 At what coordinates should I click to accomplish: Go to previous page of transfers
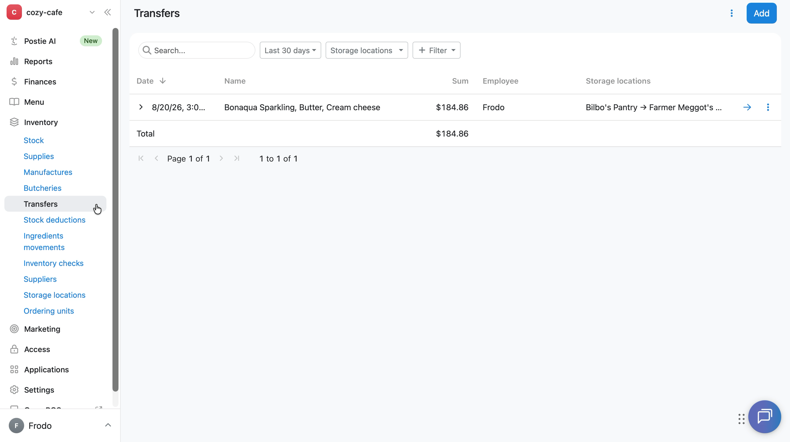point(156,158)
